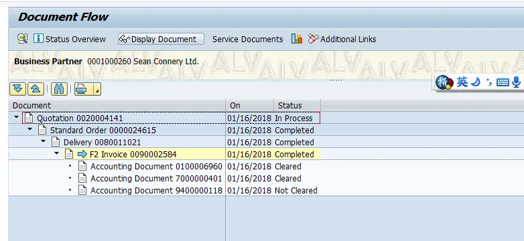The height and width of the screenshot is (241, 524).
Task: Click the blue arrow beside F2 Invoice
Action: tap(82, 154)
